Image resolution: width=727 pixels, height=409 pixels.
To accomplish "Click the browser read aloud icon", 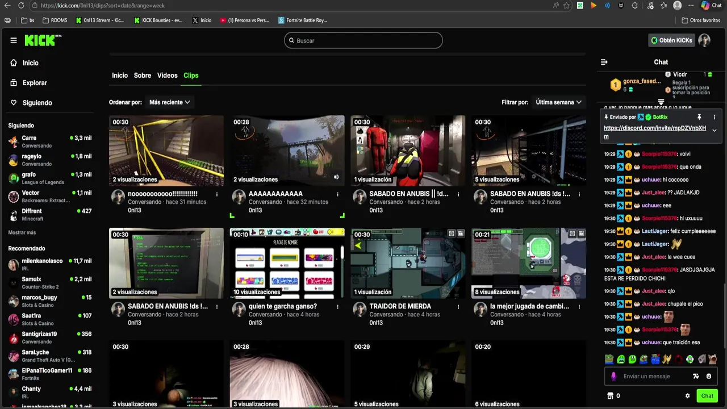I will 555,5.
